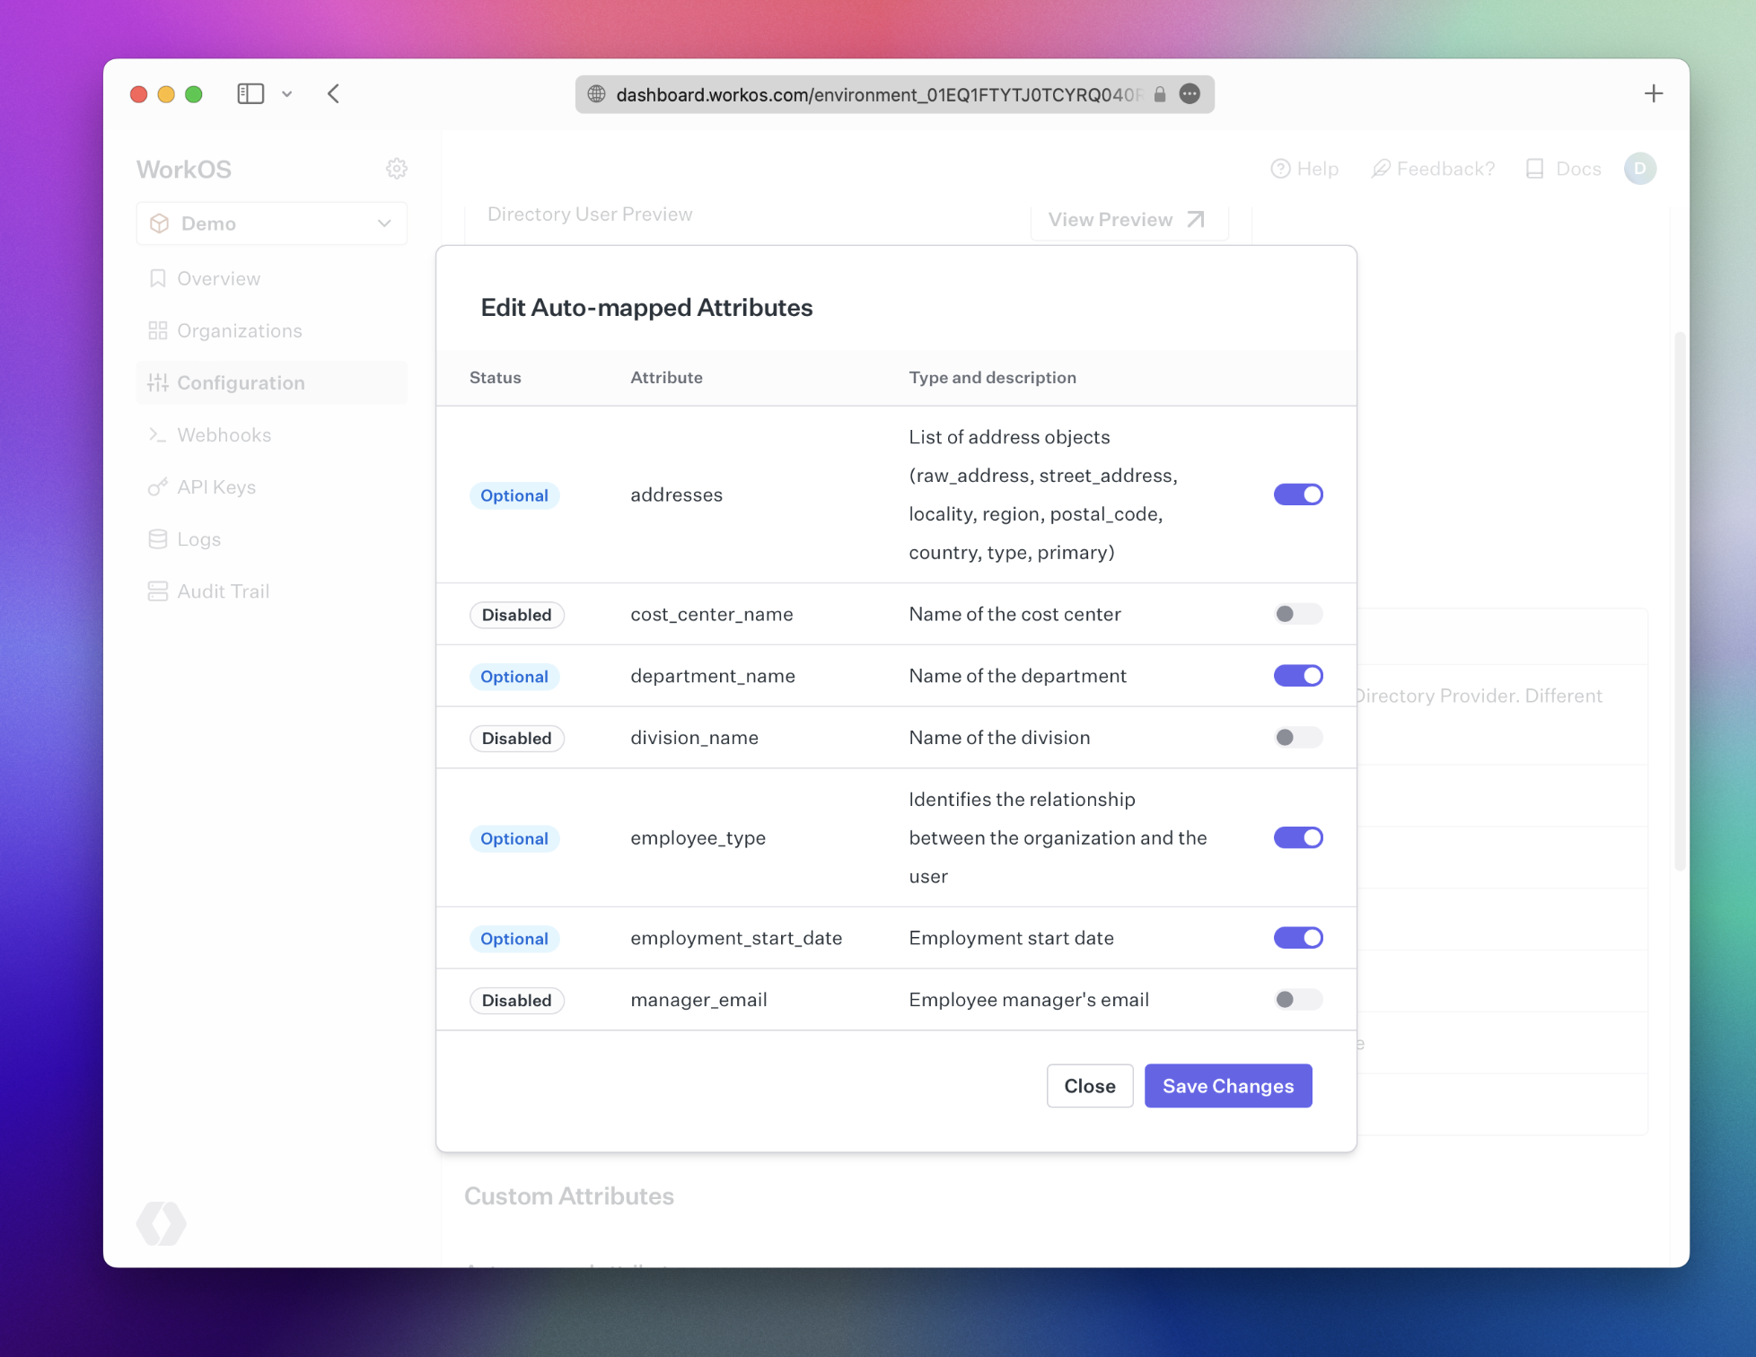Viewport: 1756px width, 1357px height.
Task: Save changes to auto-mapped attributes
Action: coord(1228,1086)
